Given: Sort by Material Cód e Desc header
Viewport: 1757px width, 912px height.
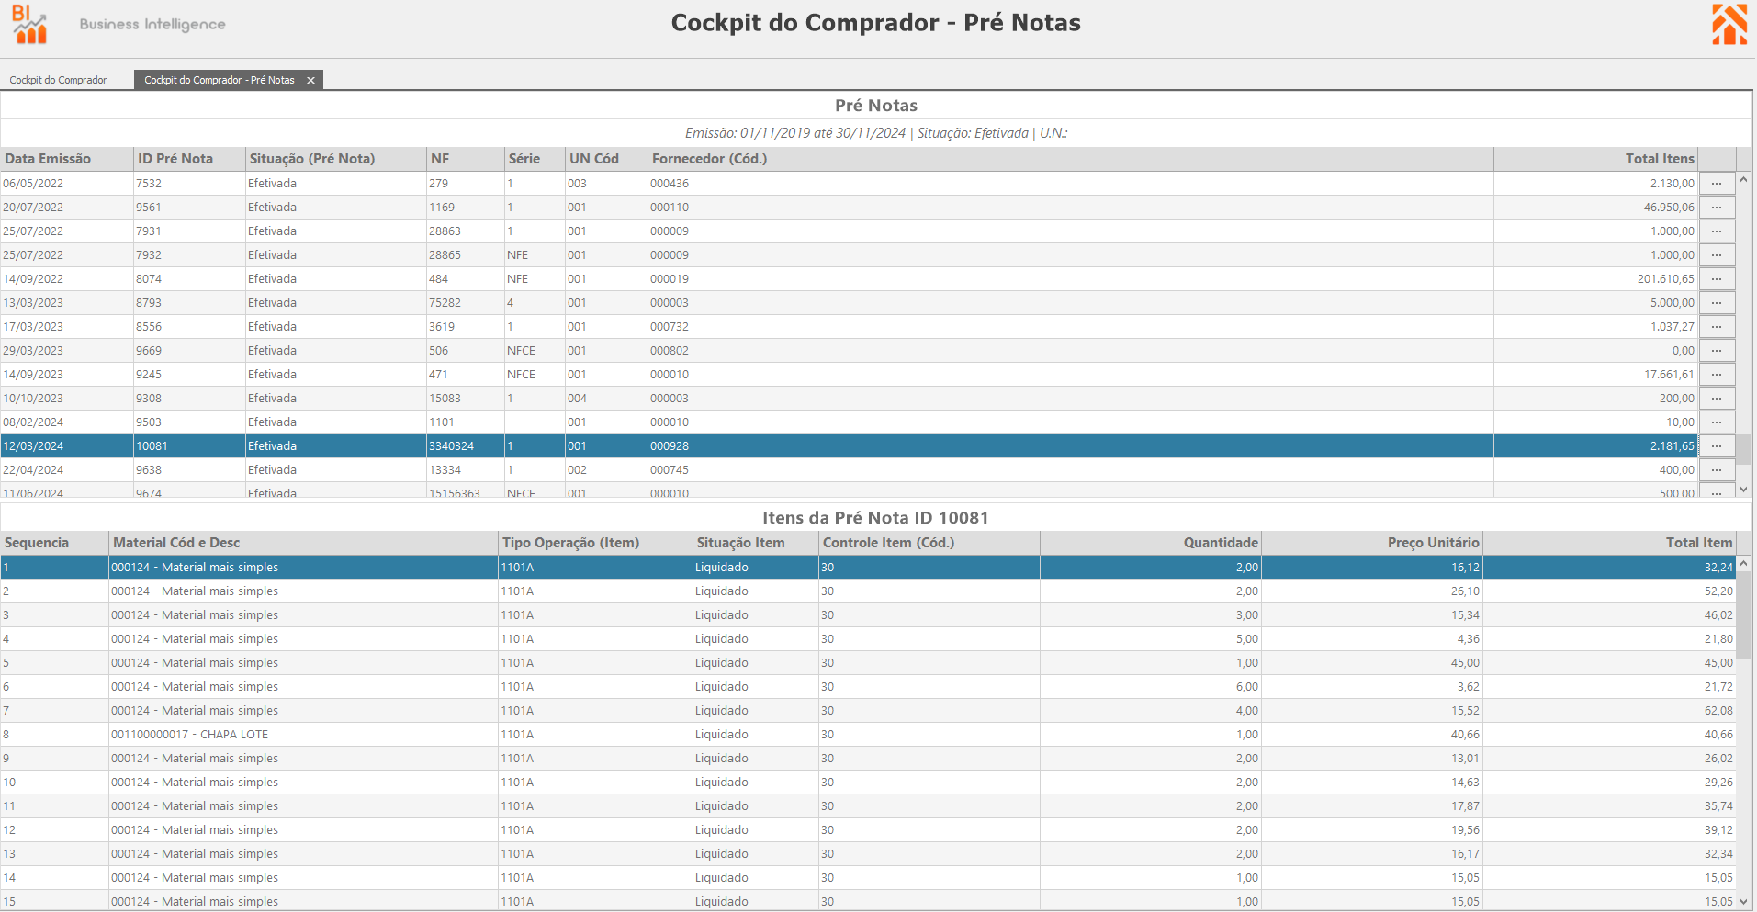Looking at the screenshot, I should 304,543.
